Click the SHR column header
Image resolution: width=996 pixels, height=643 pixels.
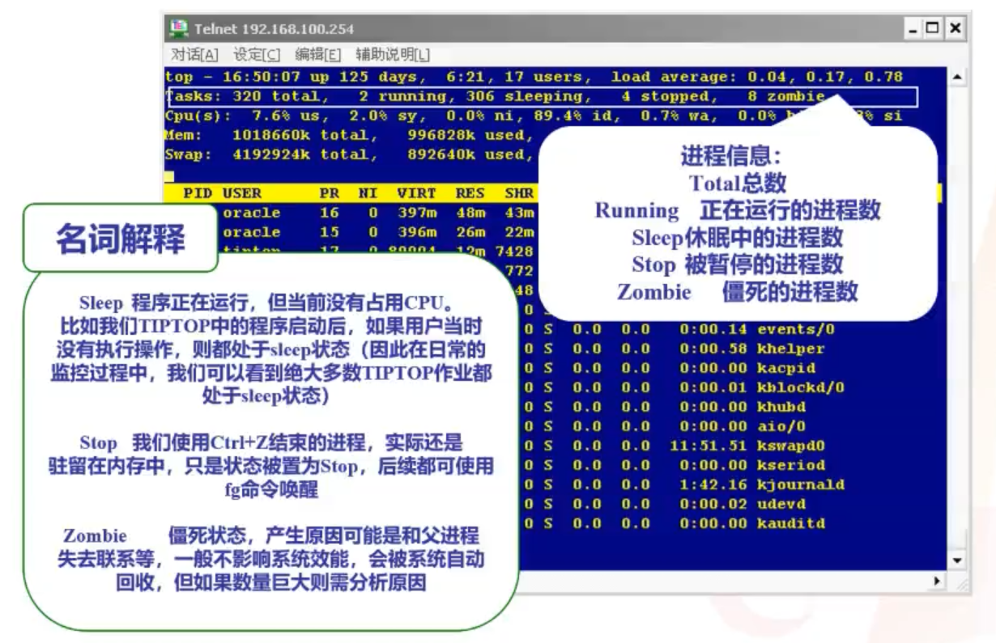tap(519, 194)
